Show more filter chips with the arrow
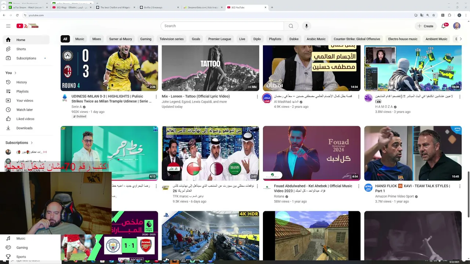The width and height of the screenshot is (470, 264). pyautogui.click(x=460, y=39)
